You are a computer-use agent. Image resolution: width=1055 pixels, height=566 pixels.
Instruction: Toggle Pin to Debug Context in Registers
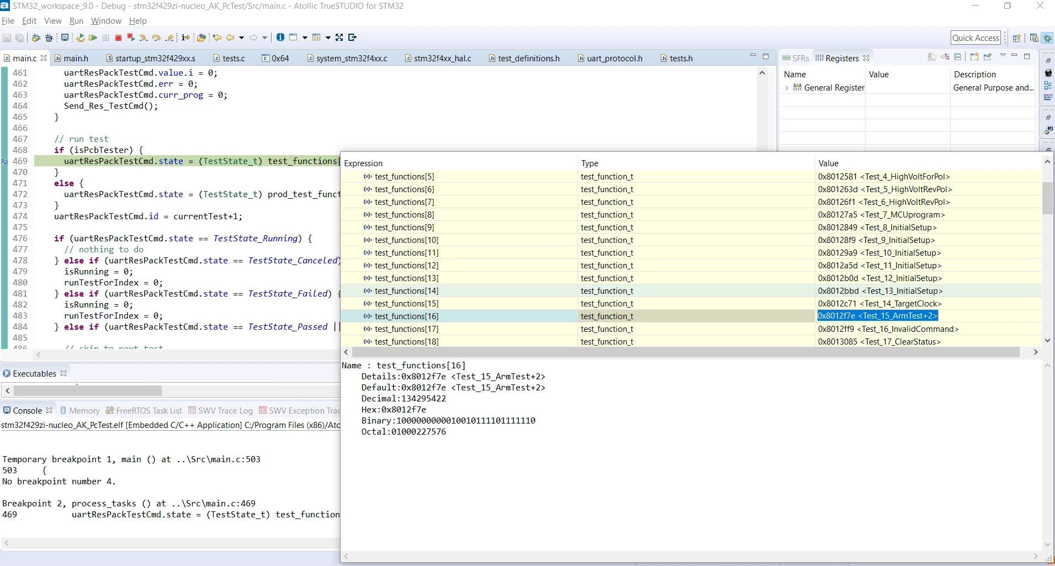tap(988, 57)
